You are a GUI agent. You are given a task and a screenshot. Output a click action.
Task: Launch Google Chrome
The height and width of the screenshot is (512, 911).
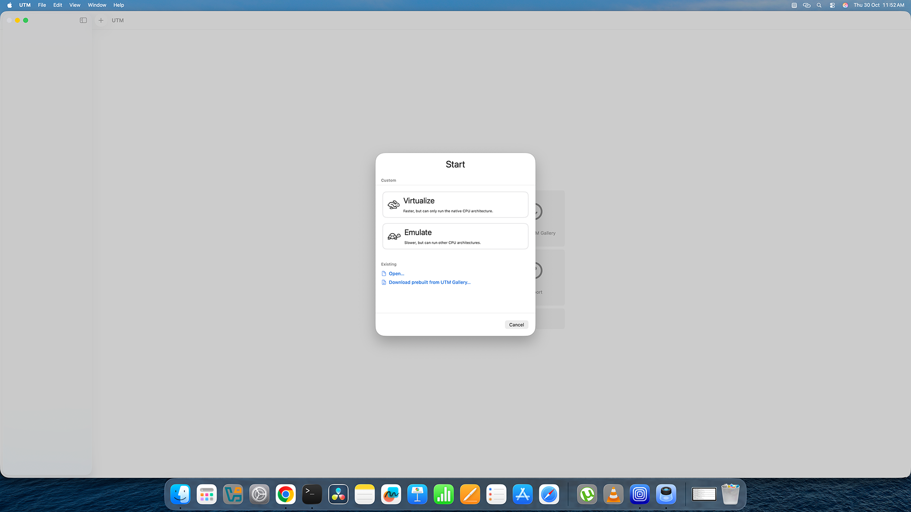pyautogui.click(x=285, y=494)
